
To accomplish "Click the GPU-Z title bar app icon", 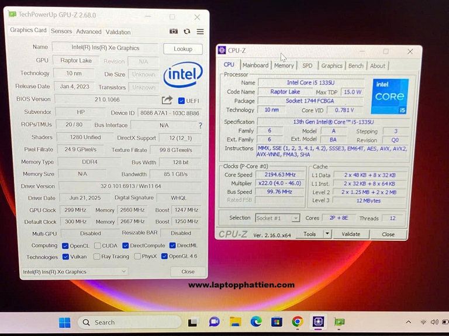I will point(12,14).
